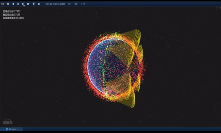The width and height of the screenshot is (221, 133).
Task: Click the current date-time field
Action: coord(55,4)
